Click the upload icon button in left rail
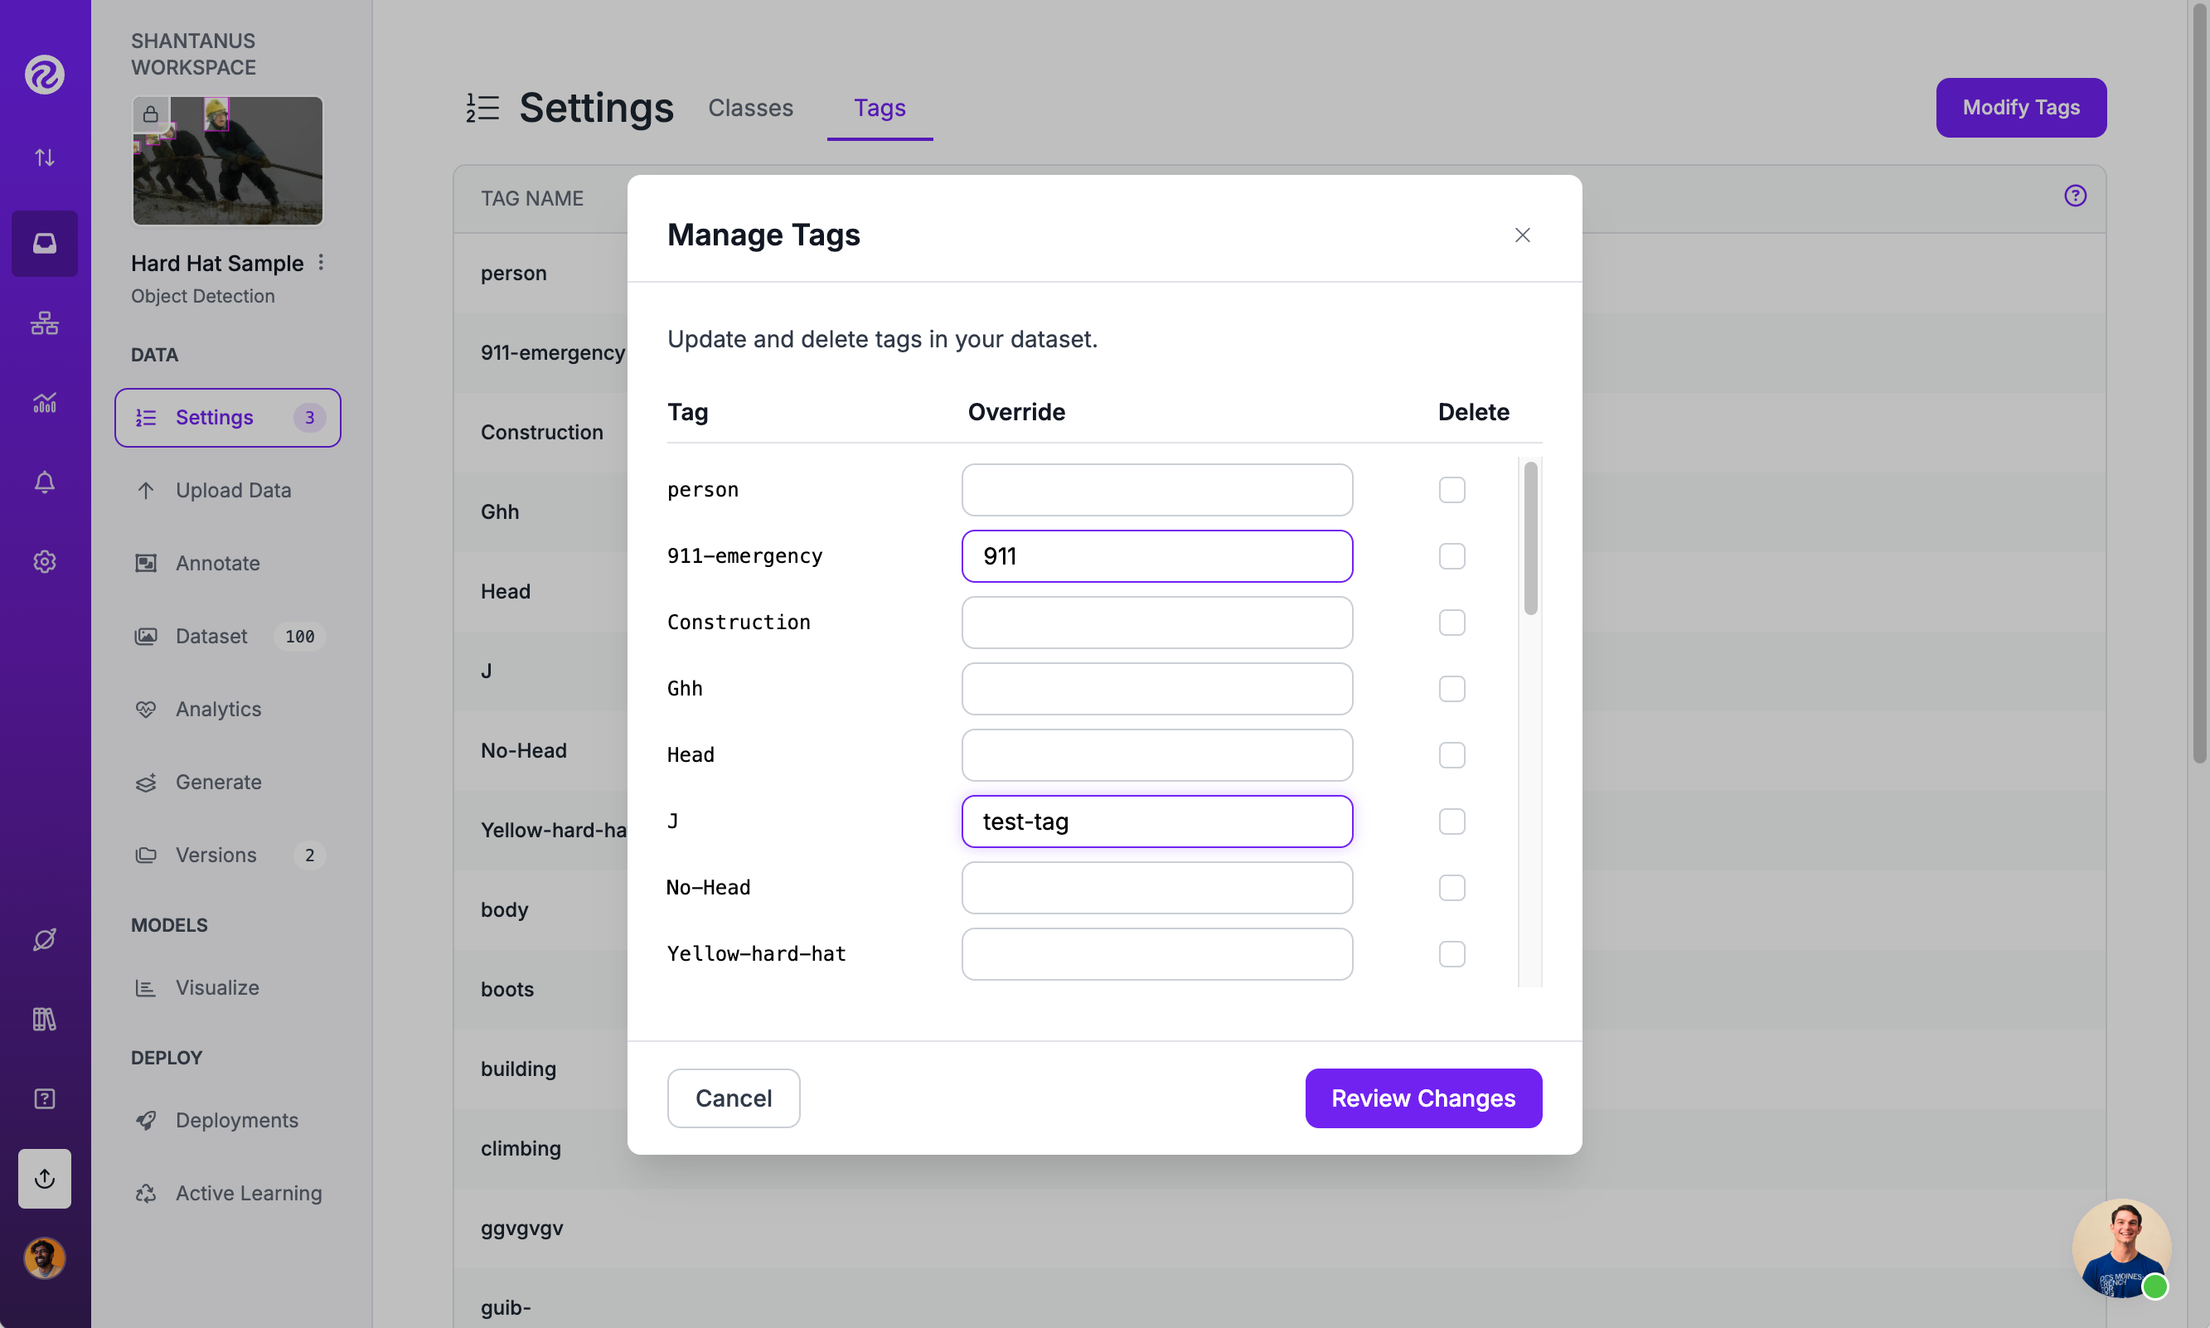Image resolution: width=2210 pixels, height=1328 pixels. pyautogui.click(x=45, y=1178)
